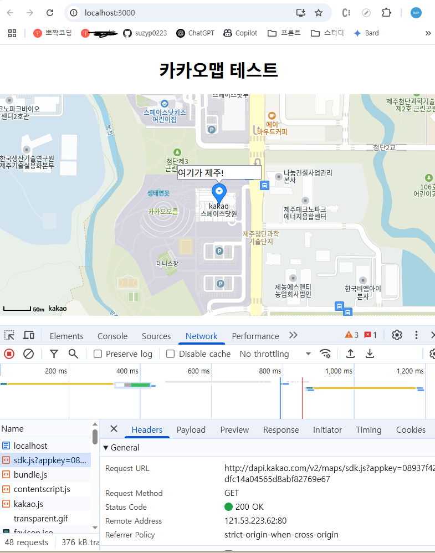Click the install app icon in address bar
435x553 pixels.
[x=300, y=13]
